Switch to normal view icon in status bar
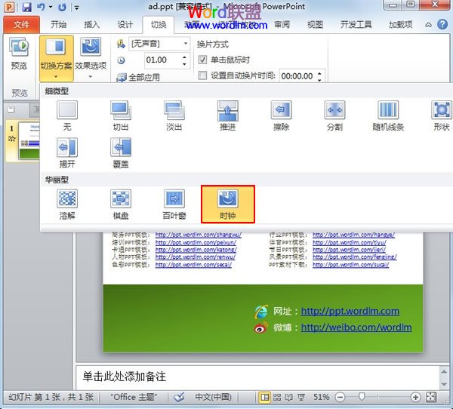Screen dimensions: 453x409 265,398
